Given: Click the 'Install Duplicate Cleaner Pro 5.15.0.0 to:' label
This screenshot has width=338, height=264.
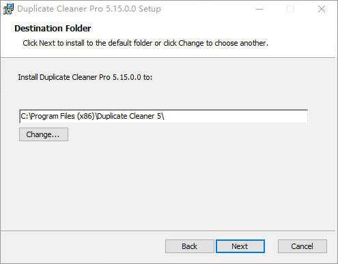Looking at the screenshot, I should [x=85, y=77].
